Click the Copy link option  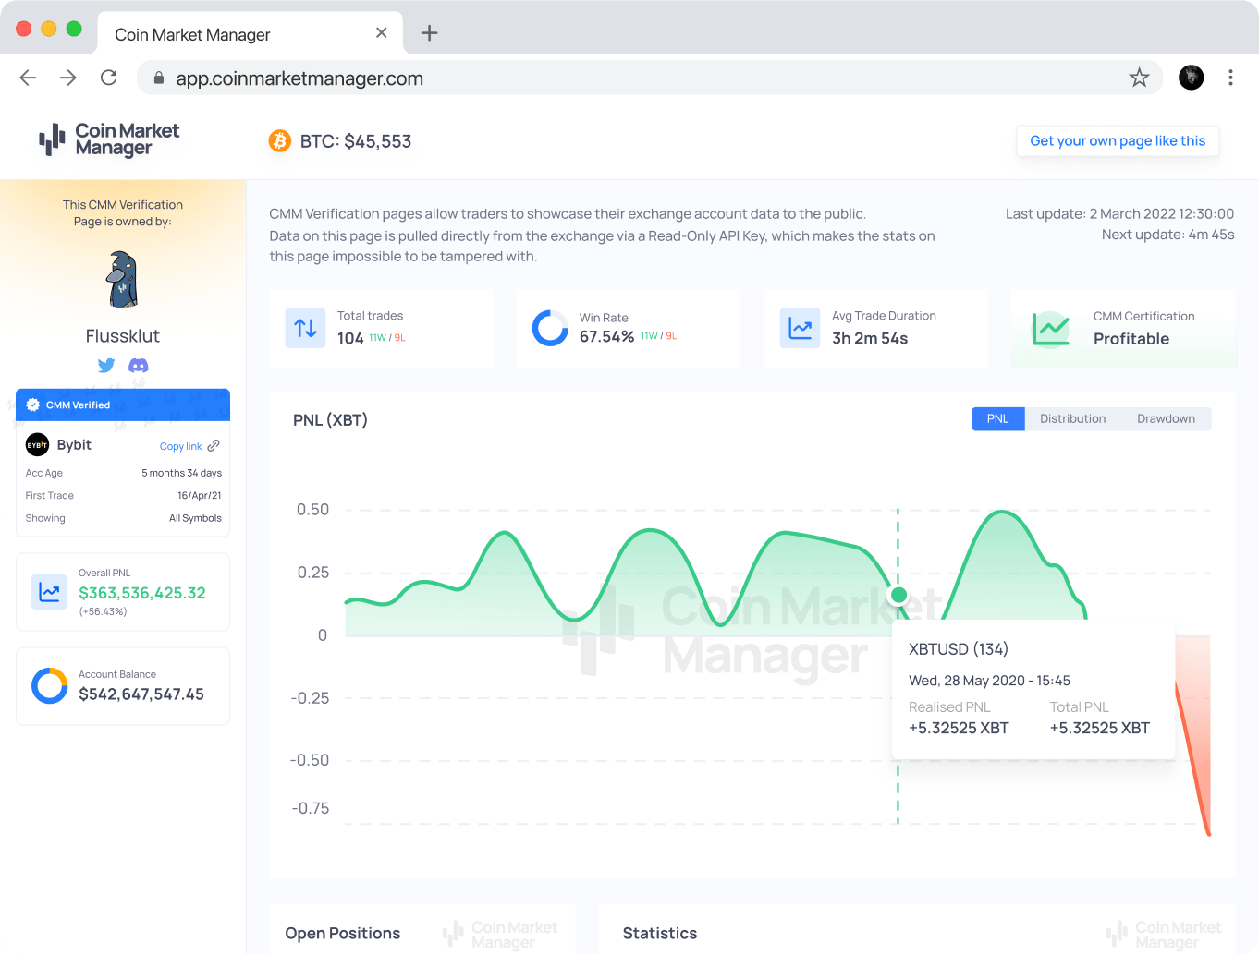point(181,446)
